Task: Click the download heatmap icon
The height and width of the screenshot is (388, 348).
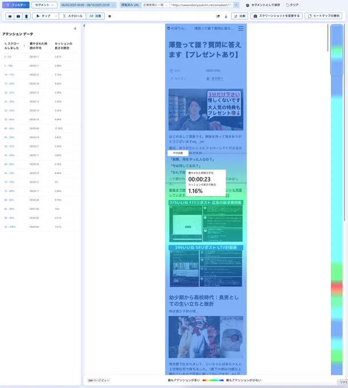Action: (226, 17)
